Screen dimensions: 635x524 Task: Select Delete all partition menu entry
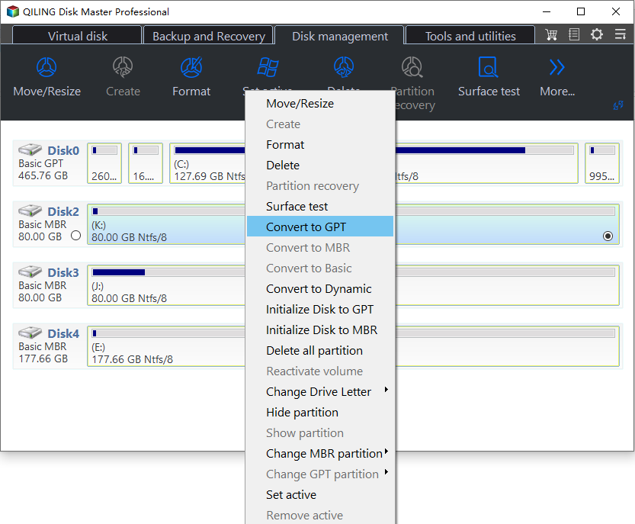[x=320, y=351]
